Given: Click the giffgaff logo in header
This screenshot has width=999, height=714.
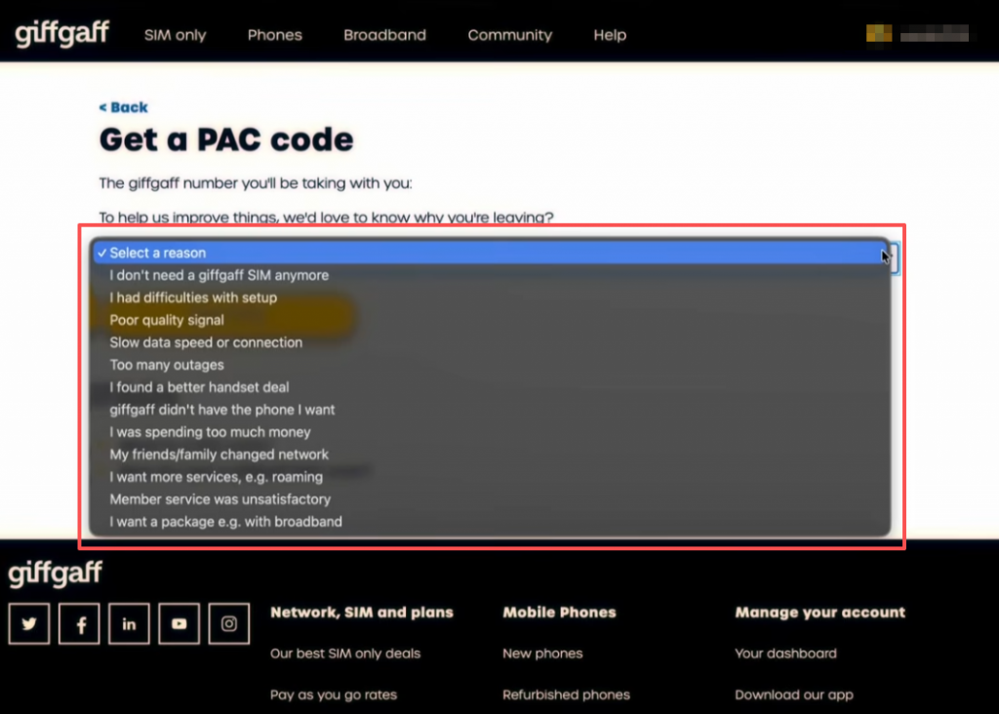Looking at the screenshot, I should (x=61, y=33).
